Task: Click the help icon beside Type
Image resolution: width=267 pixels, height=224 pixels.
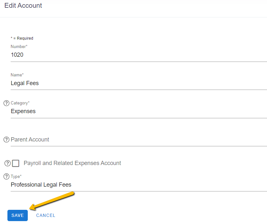Action: pyautogui.click(x=6, y=176)
